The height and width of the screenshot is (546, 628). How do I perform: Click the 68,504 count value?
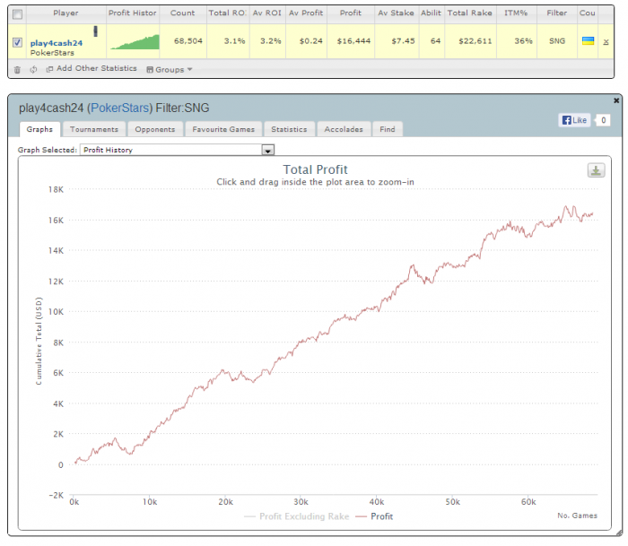click(x=188, y=41)
